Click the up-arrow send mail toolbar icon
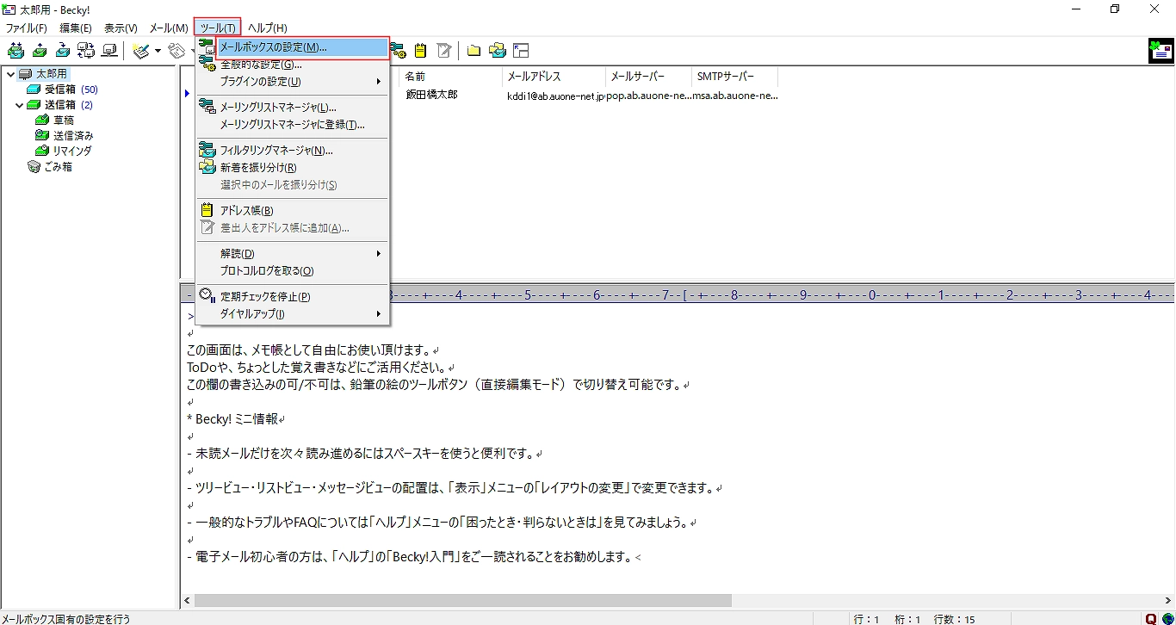The width and height of the screenshot is (1176, 625). point(40,51)
